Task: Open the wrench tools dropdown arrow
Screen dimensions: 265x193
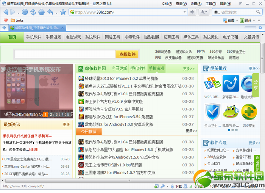Action: (207, 12)
